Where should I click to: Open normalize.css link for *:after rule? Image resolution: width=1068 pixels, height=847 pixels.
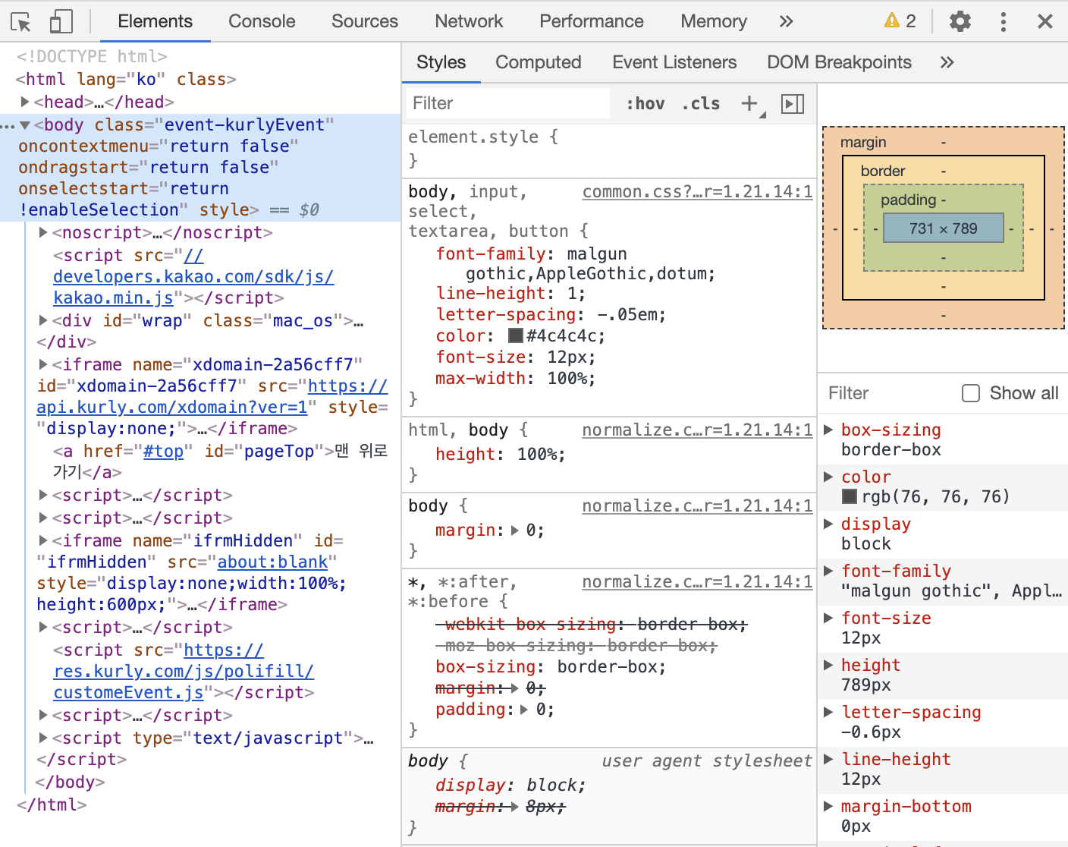tap(697, 582)
